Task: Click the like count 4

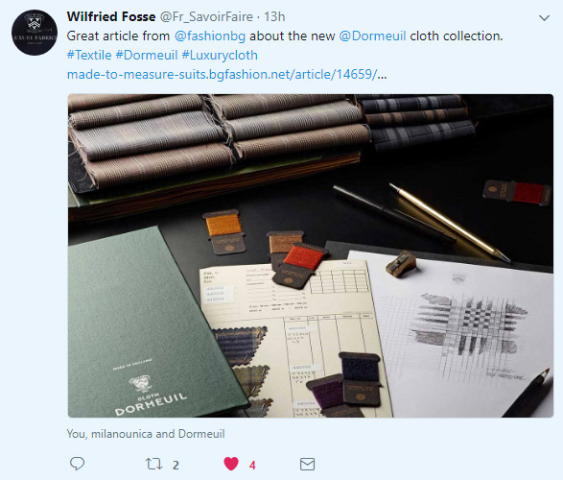Action: point(252,466)
